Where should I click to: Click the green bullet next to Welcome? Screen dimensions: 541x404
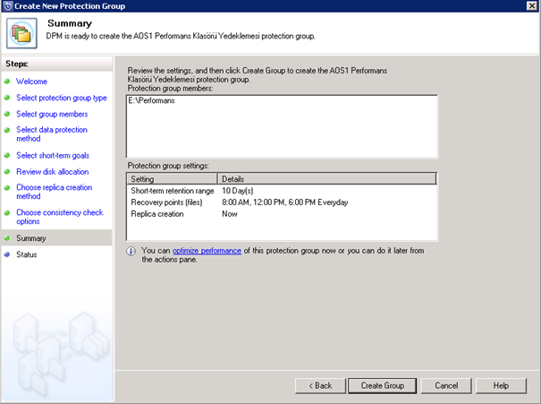tap(7, 82)
